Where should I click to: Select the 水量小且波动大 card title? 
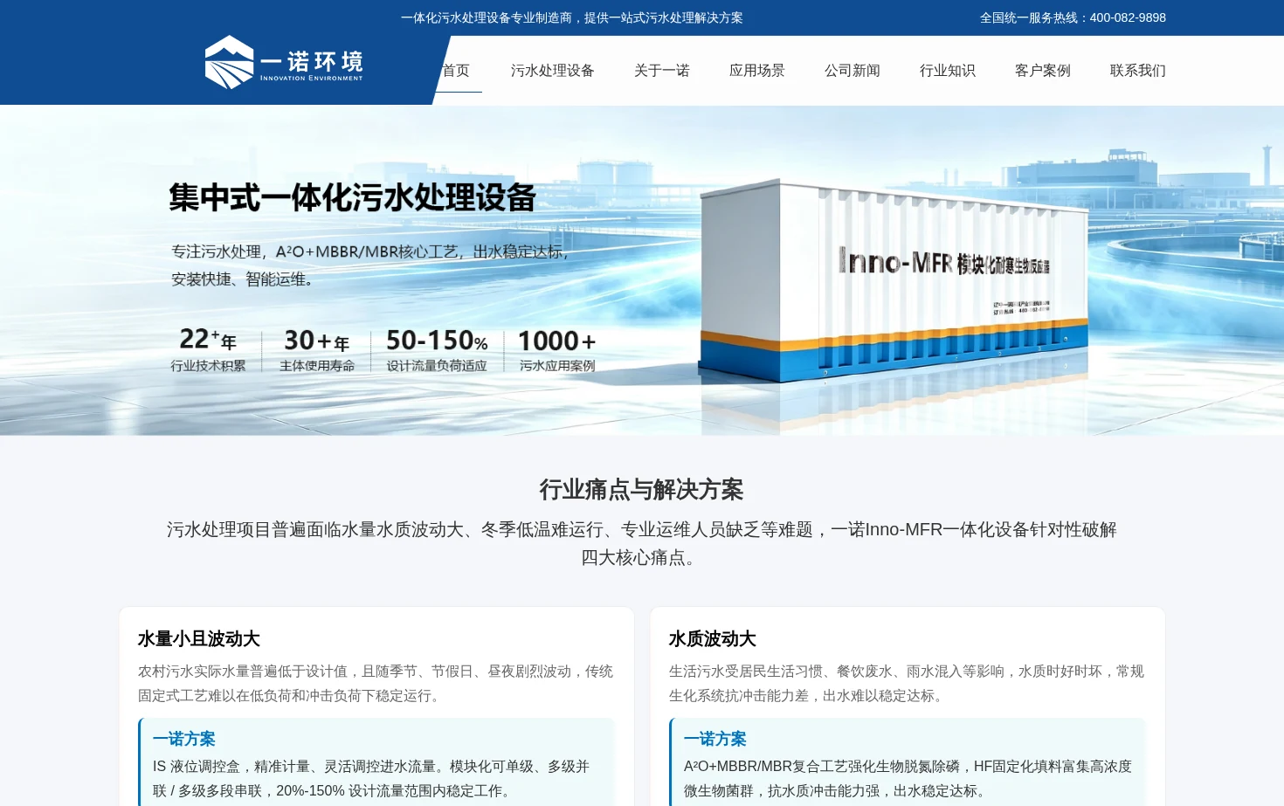[199, 639]
